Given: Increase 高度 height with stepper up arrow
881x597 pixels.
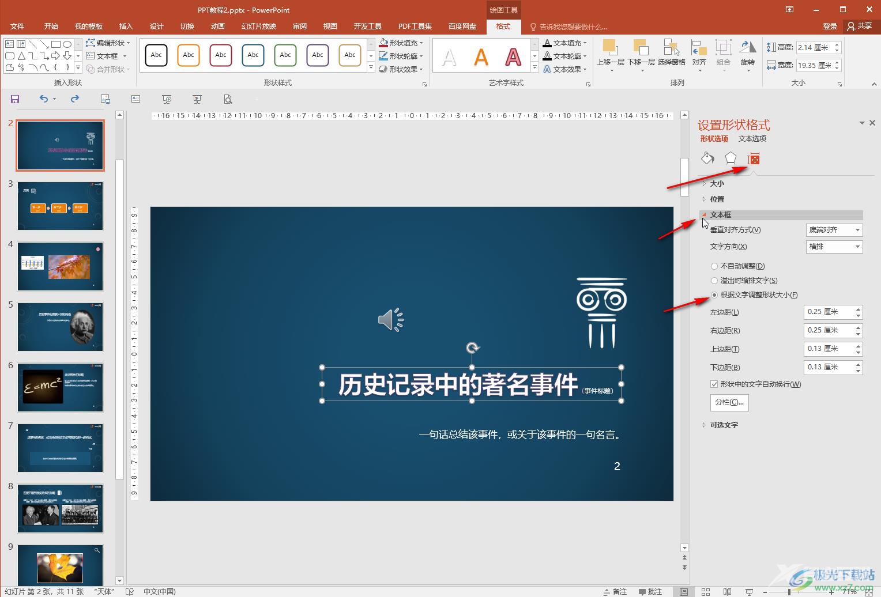Looking at the screenshot, I should (x=837, y=44).
